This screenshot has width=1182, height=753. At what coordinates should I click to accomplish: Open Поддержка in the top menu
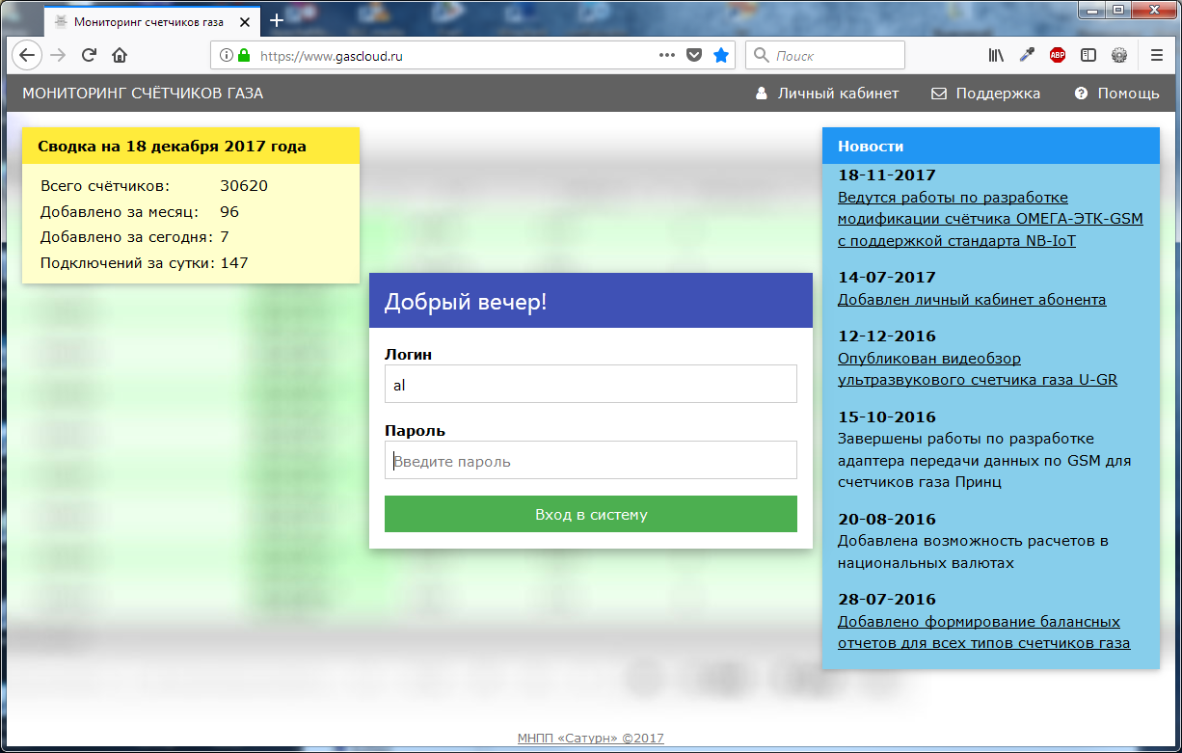(x=986, y=94)
